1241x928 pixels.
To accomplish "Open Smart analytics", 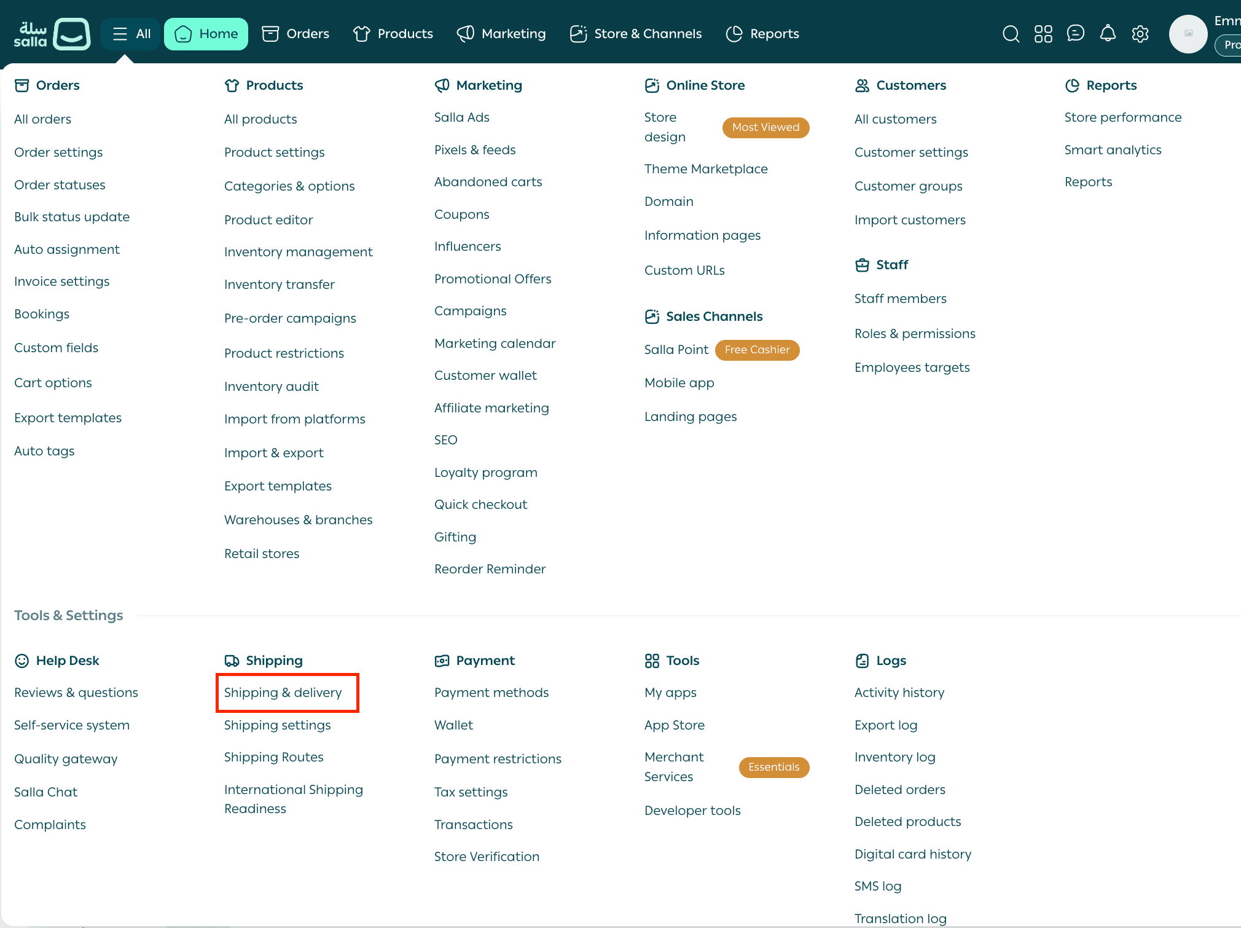I will point(1113,150).
